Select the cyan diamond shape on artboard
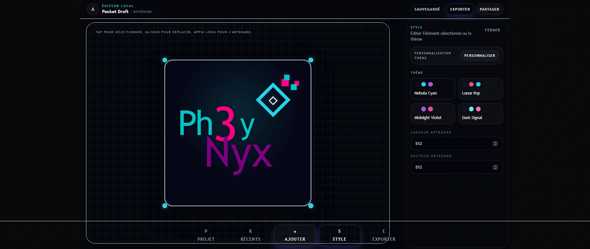The image size is (590, 249). [273, 100]
